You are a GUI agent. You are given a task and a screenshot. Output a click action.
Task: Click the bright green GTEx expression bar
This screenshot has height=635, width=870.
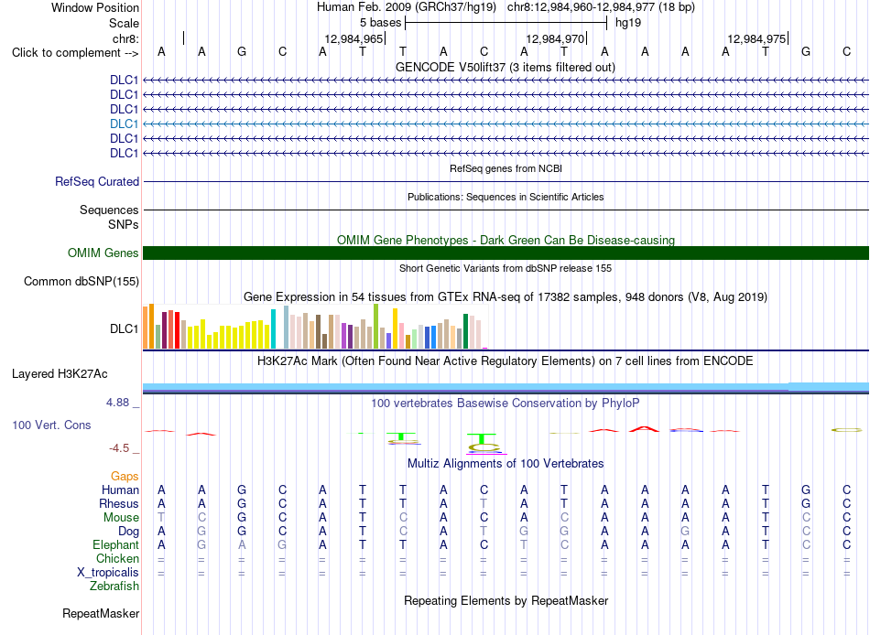pos(375,326)
